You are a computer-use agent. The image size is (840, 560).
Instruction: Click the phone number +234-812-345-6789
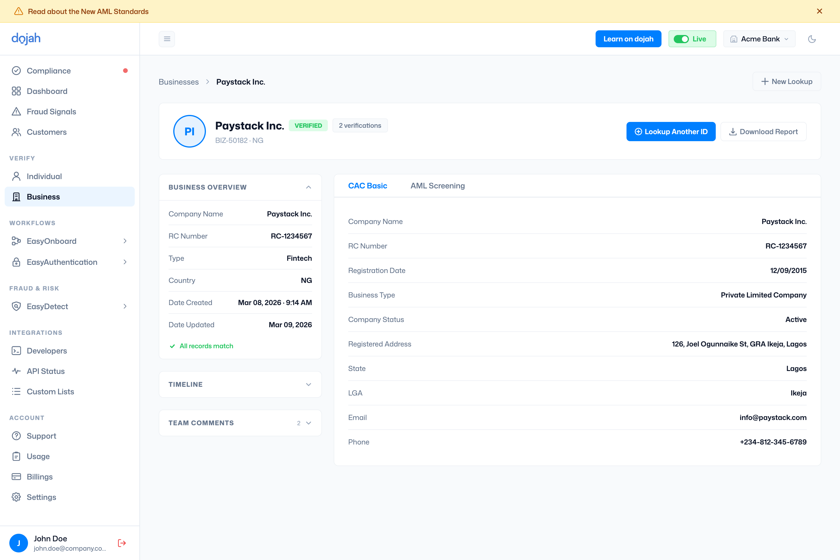click(773, 442)
